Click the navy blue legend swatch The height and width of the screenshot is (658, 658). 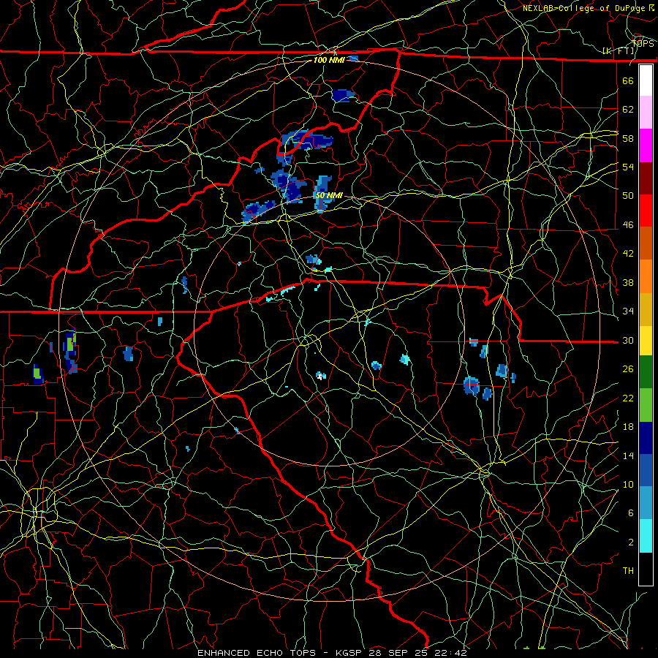(x=646, y=438)
